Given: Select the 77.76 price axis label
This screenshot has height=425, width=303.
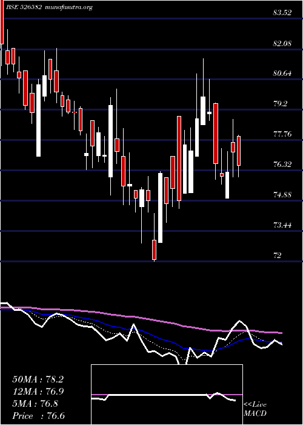Looking at the screenshot, I should [x=282, y=134].
